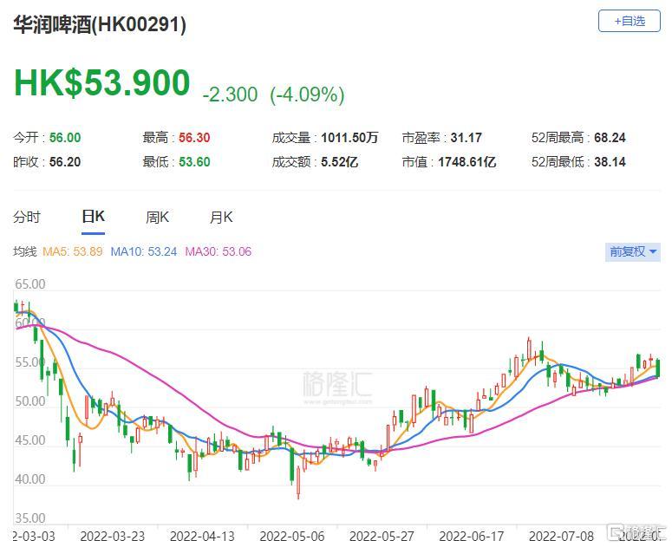Click the 市值 value 1748.61亿
This screenshot has width=672, height=547.
pyautogui.click(x=466, y=162)
